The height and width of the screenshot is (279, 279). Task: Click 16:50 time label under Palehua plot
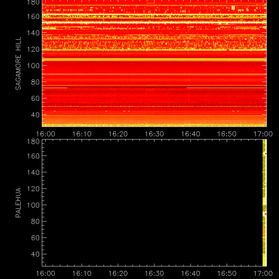[x=227, y=273]
